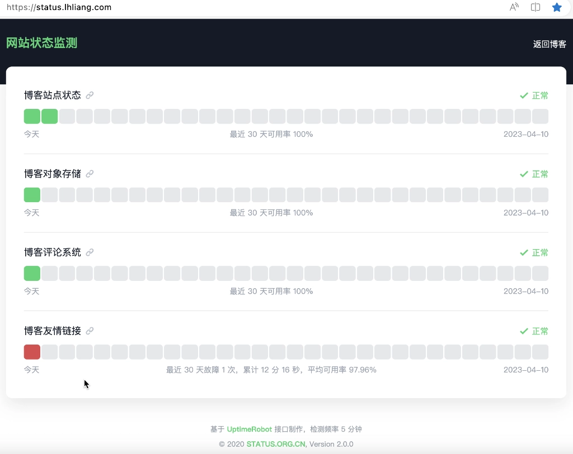Click last gray block in 博客对象存储 row
573x454 pixels.
(x=540, y=195)
